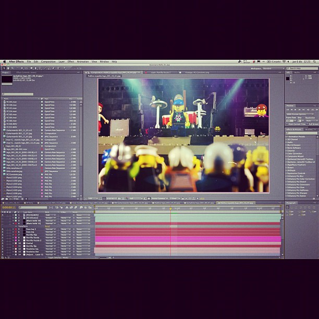Viewport: 319px width, 319px height.
Task: Open the Effect menu
Action: click(x=71, y=62)
